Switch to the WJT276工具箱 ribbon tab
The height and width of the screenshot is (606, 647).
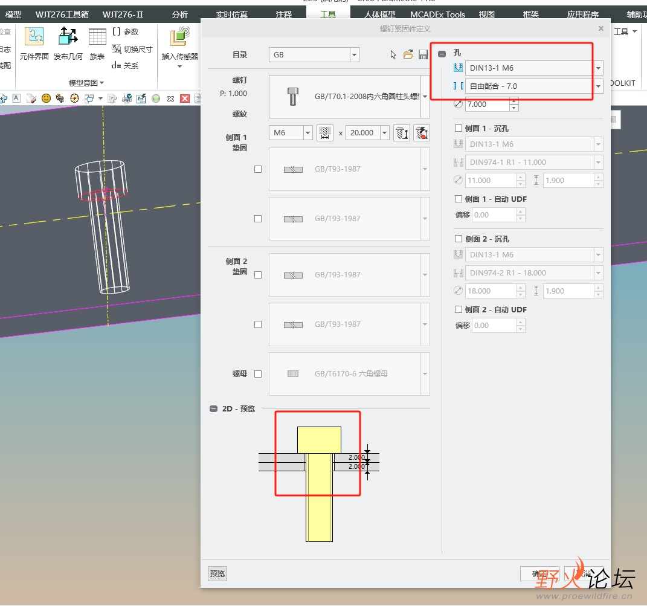click(x=62, y=15)
